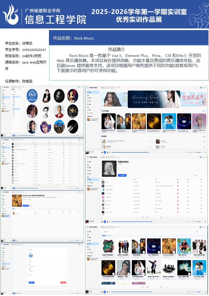Toggle heart on pink skies in player bar
Viewport: 209px width, 296px height.
[x=110, y=152]
